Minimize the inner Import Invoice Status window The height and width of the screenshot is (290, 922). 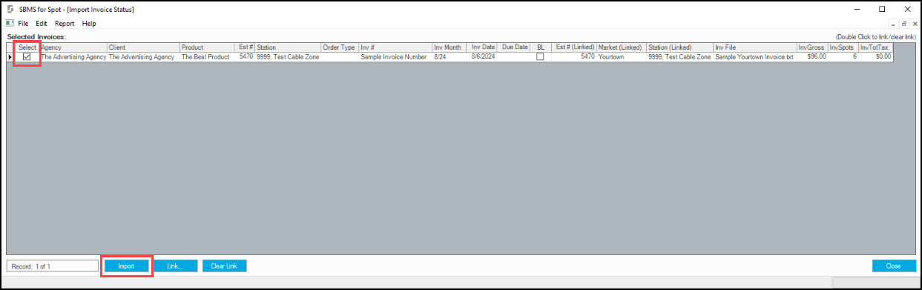893,24
